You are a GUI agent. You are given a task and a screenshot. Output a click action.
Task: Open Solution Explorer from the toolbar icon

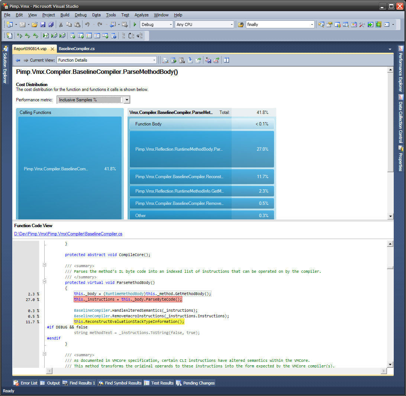[321, 24]
